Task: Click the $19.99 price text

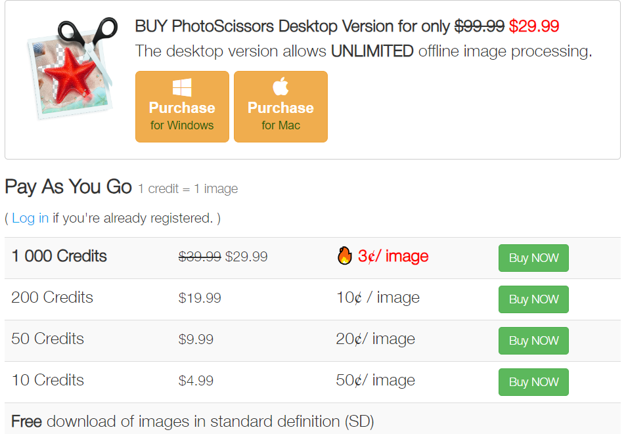Action: pos(200,298)
